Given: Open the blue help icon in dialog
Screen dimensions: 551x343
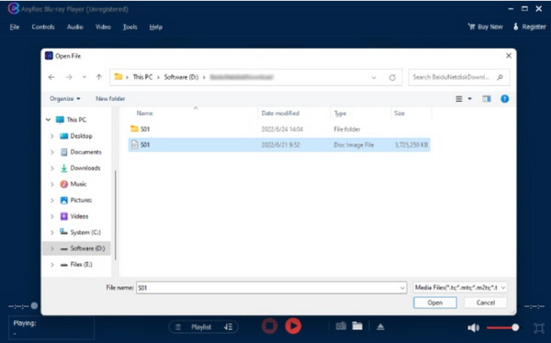Looking at the screenshot, I should [x=504, y=99].
